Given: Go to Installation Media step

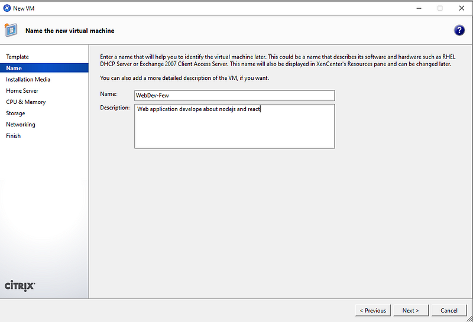Looking at the screenshot, I should 28,79.
